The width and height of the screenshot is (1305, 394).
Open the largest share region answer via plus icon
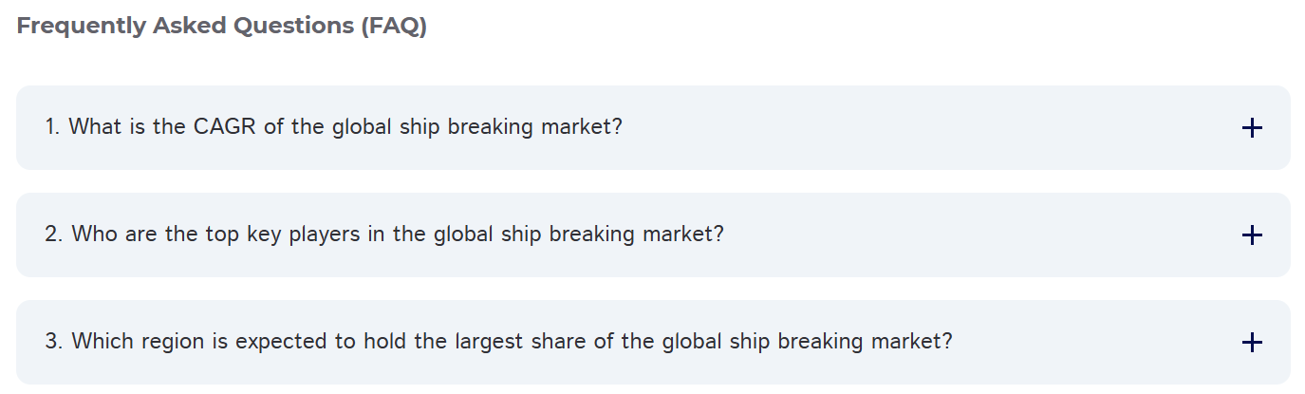pyautogui.click(x=1252, y=343)
